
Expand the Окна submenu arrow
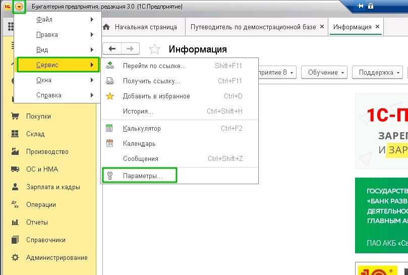tap(92, 80)
